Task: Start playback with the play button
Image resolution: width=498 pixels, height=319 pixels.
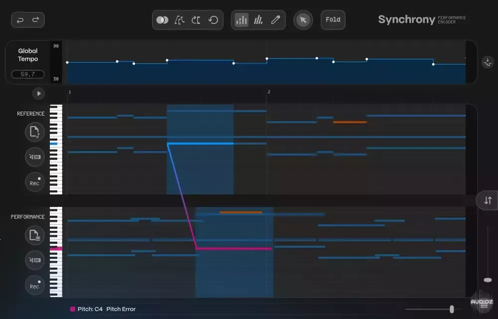Action: pos(39,93)
